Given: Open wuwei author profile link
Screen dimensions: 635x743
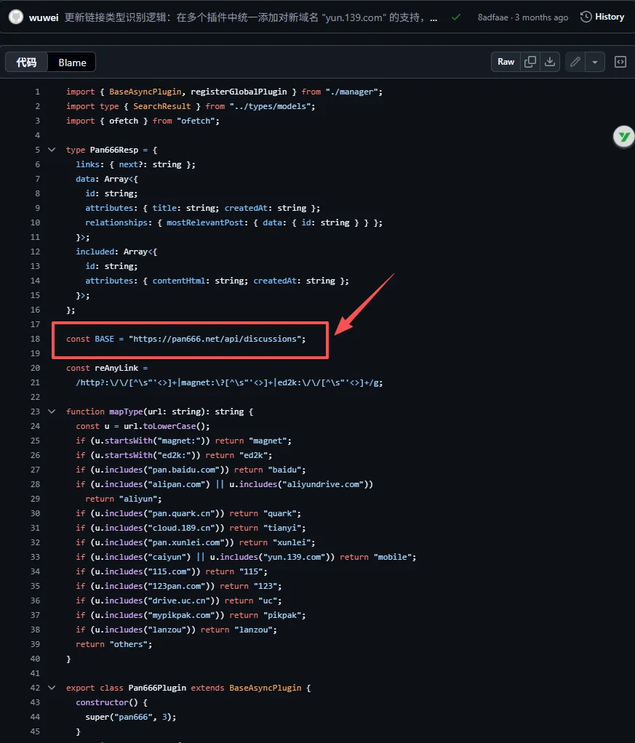Looking at the screenshot, I should [x=44, y=17].
